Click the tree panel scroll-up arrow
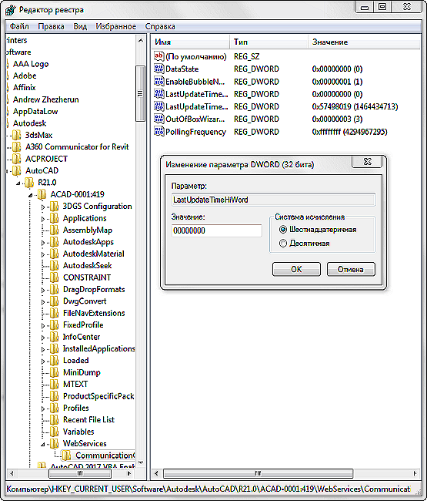Image resolution: width=427 pixels, height=501 pixels. [x=140, y=40]
